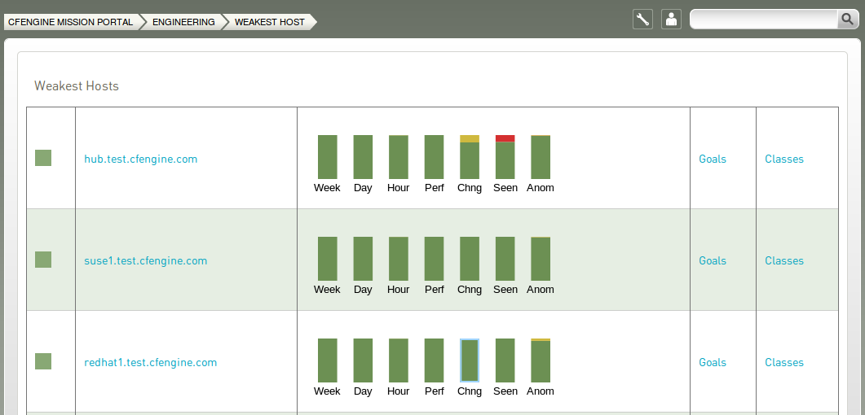Click green status square for suse1.test.cfengine.com
Viewport: 865px width, 415px height.
tap(43, 260)
